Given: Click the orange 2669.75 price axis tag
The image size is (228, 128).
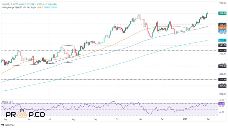Looking at the screenshot, I should pos(222,28).
